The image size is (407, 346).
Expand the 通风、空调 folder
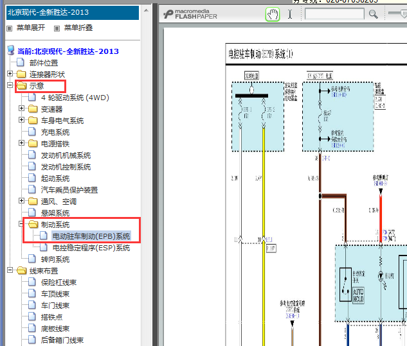(22, 200)
